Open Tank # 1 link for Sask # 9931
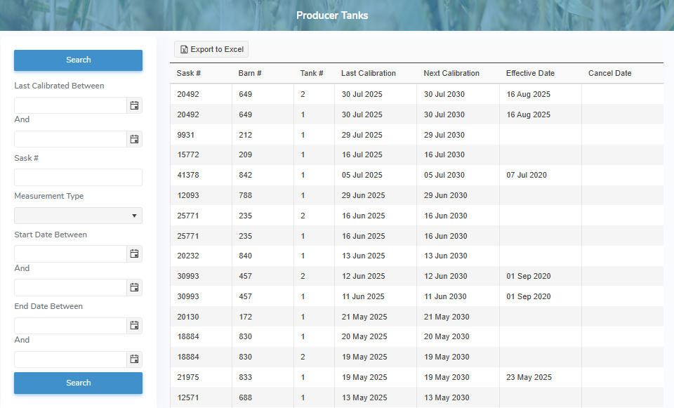The height and width of the screenshot is (408, 674). [x=303, y=135]
